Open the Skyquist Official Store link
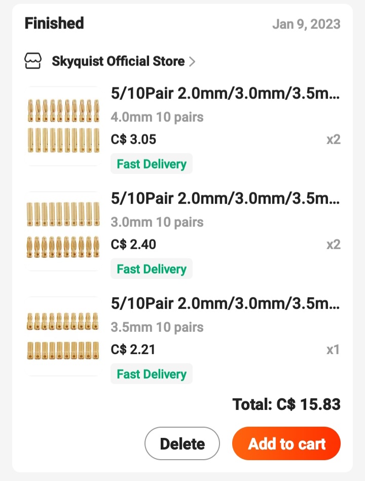This screenshot has height=481, width=365. point(118,62)
